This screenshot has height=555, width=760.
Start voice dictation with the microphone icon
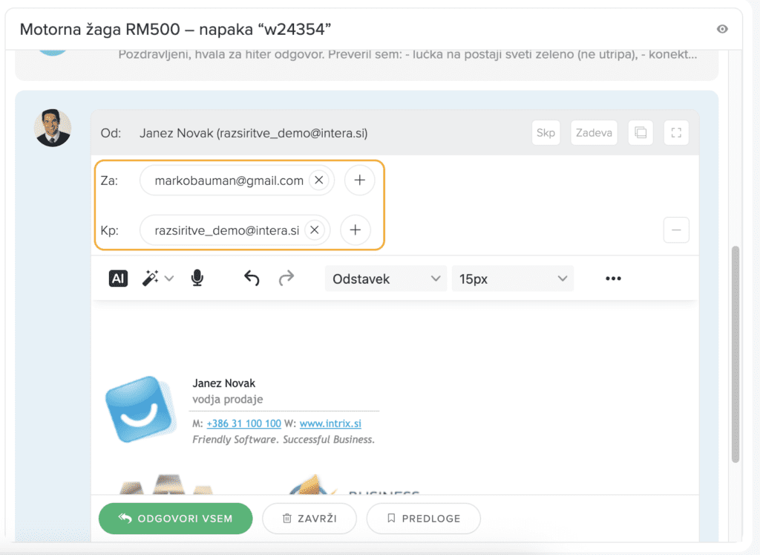[197, 279]
